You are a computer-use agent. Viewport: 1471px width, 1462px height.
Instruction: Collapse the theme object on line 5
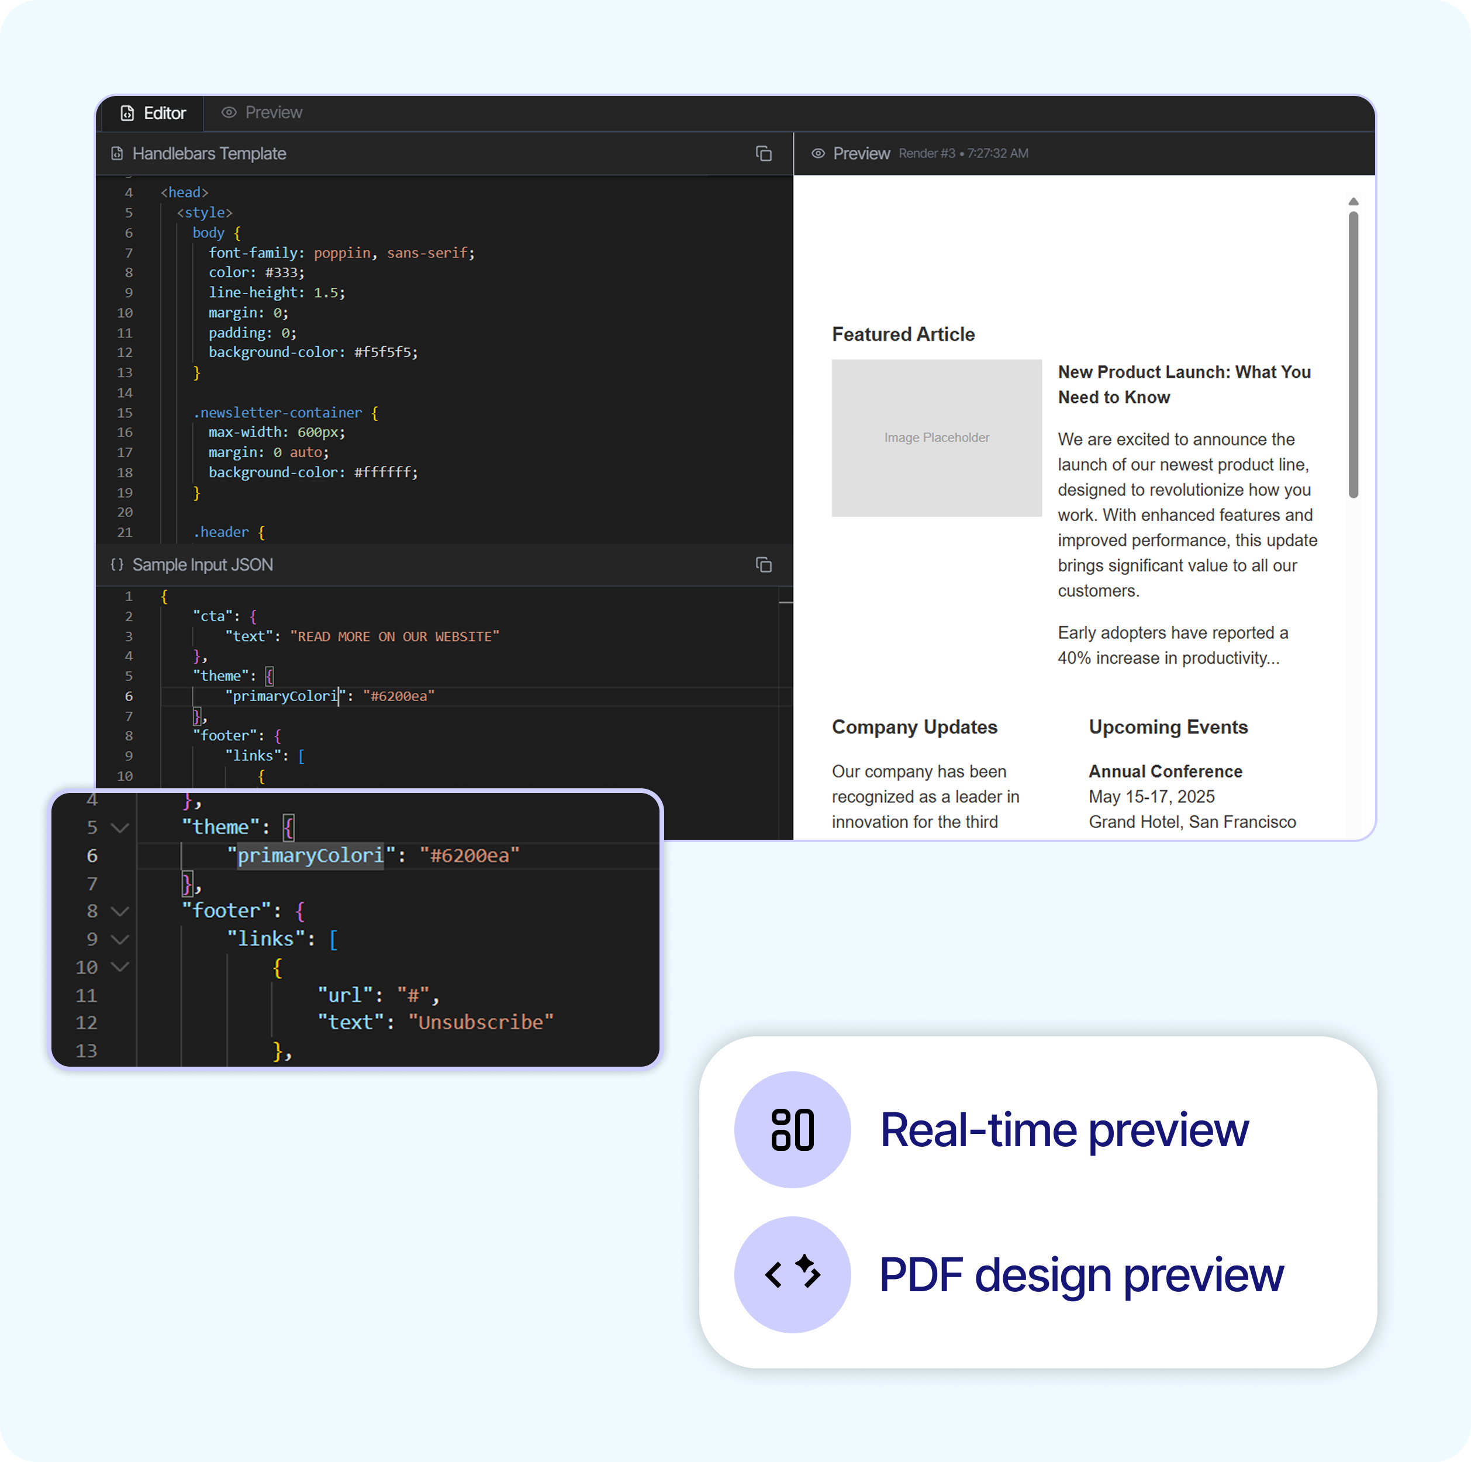pos(119,827)
